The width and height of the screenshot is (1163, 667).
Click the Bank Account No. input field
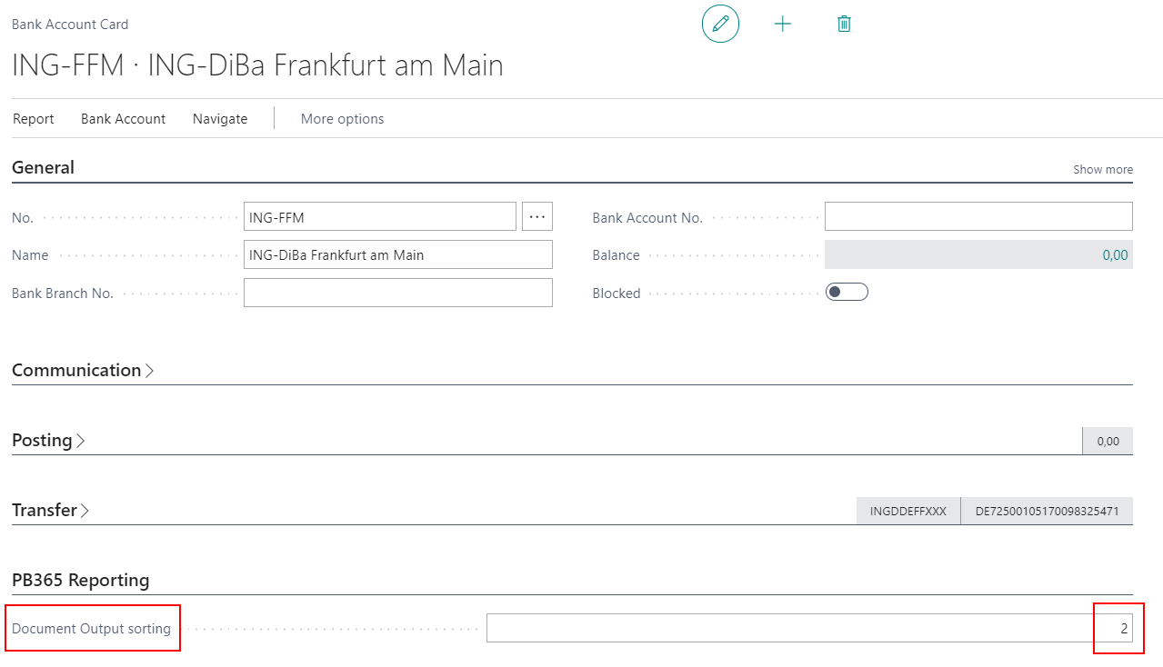[x=978, y=216]
